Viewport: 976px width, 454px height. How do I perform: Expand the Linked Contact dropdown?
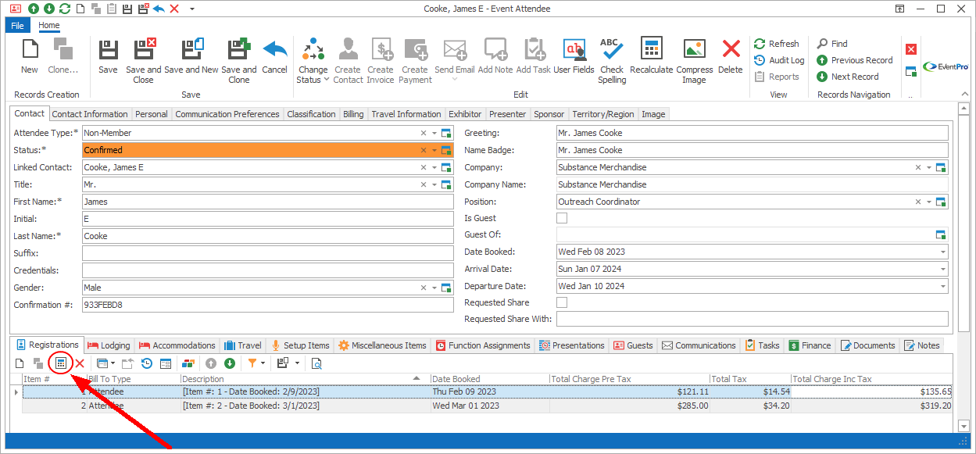pyautogui.click(x=434, y=167)
